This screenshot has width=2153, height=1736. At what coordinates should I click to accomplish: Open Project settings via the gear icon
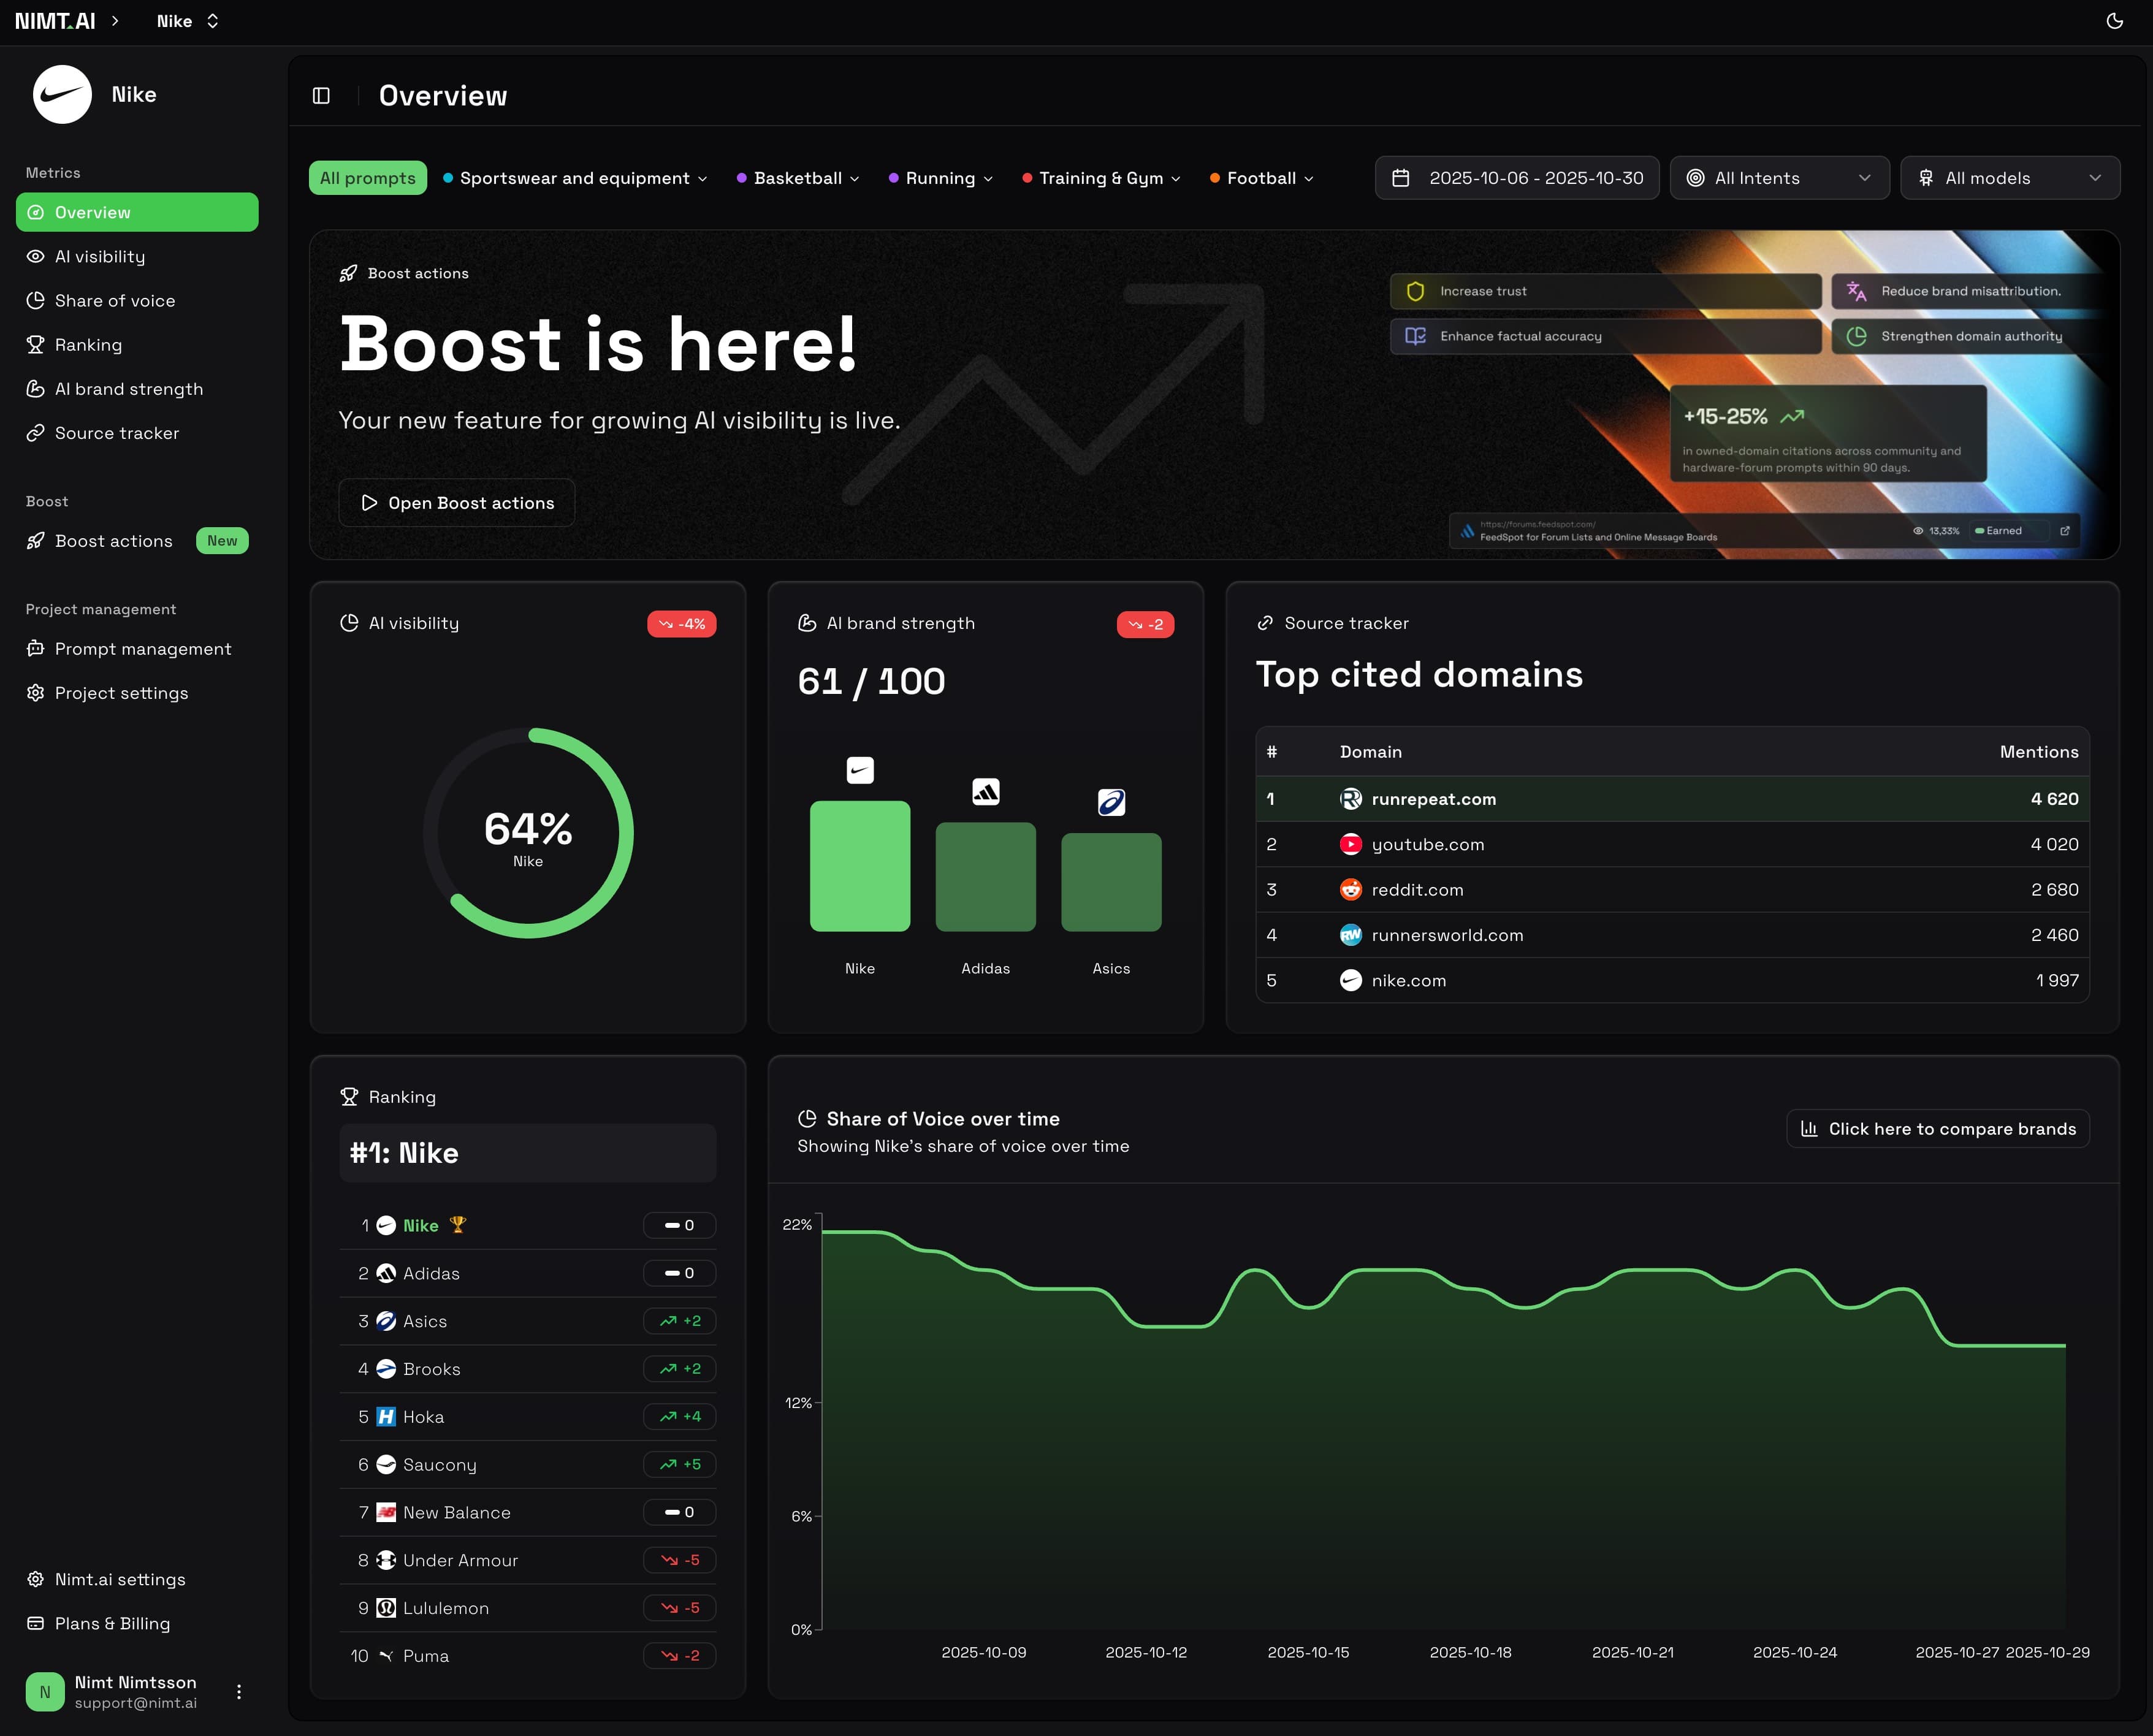point(36,692)
